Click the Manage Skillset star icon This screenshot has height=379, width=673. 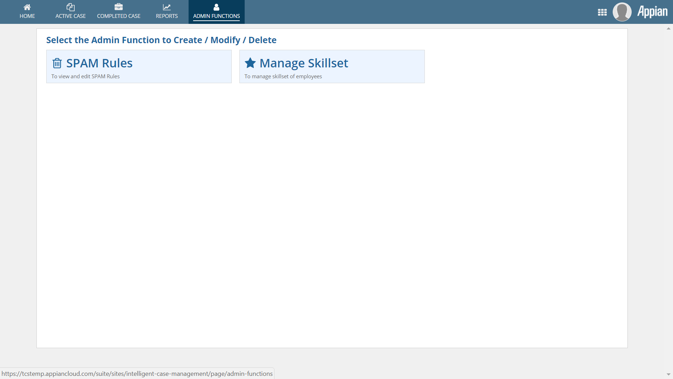point(250,63)
